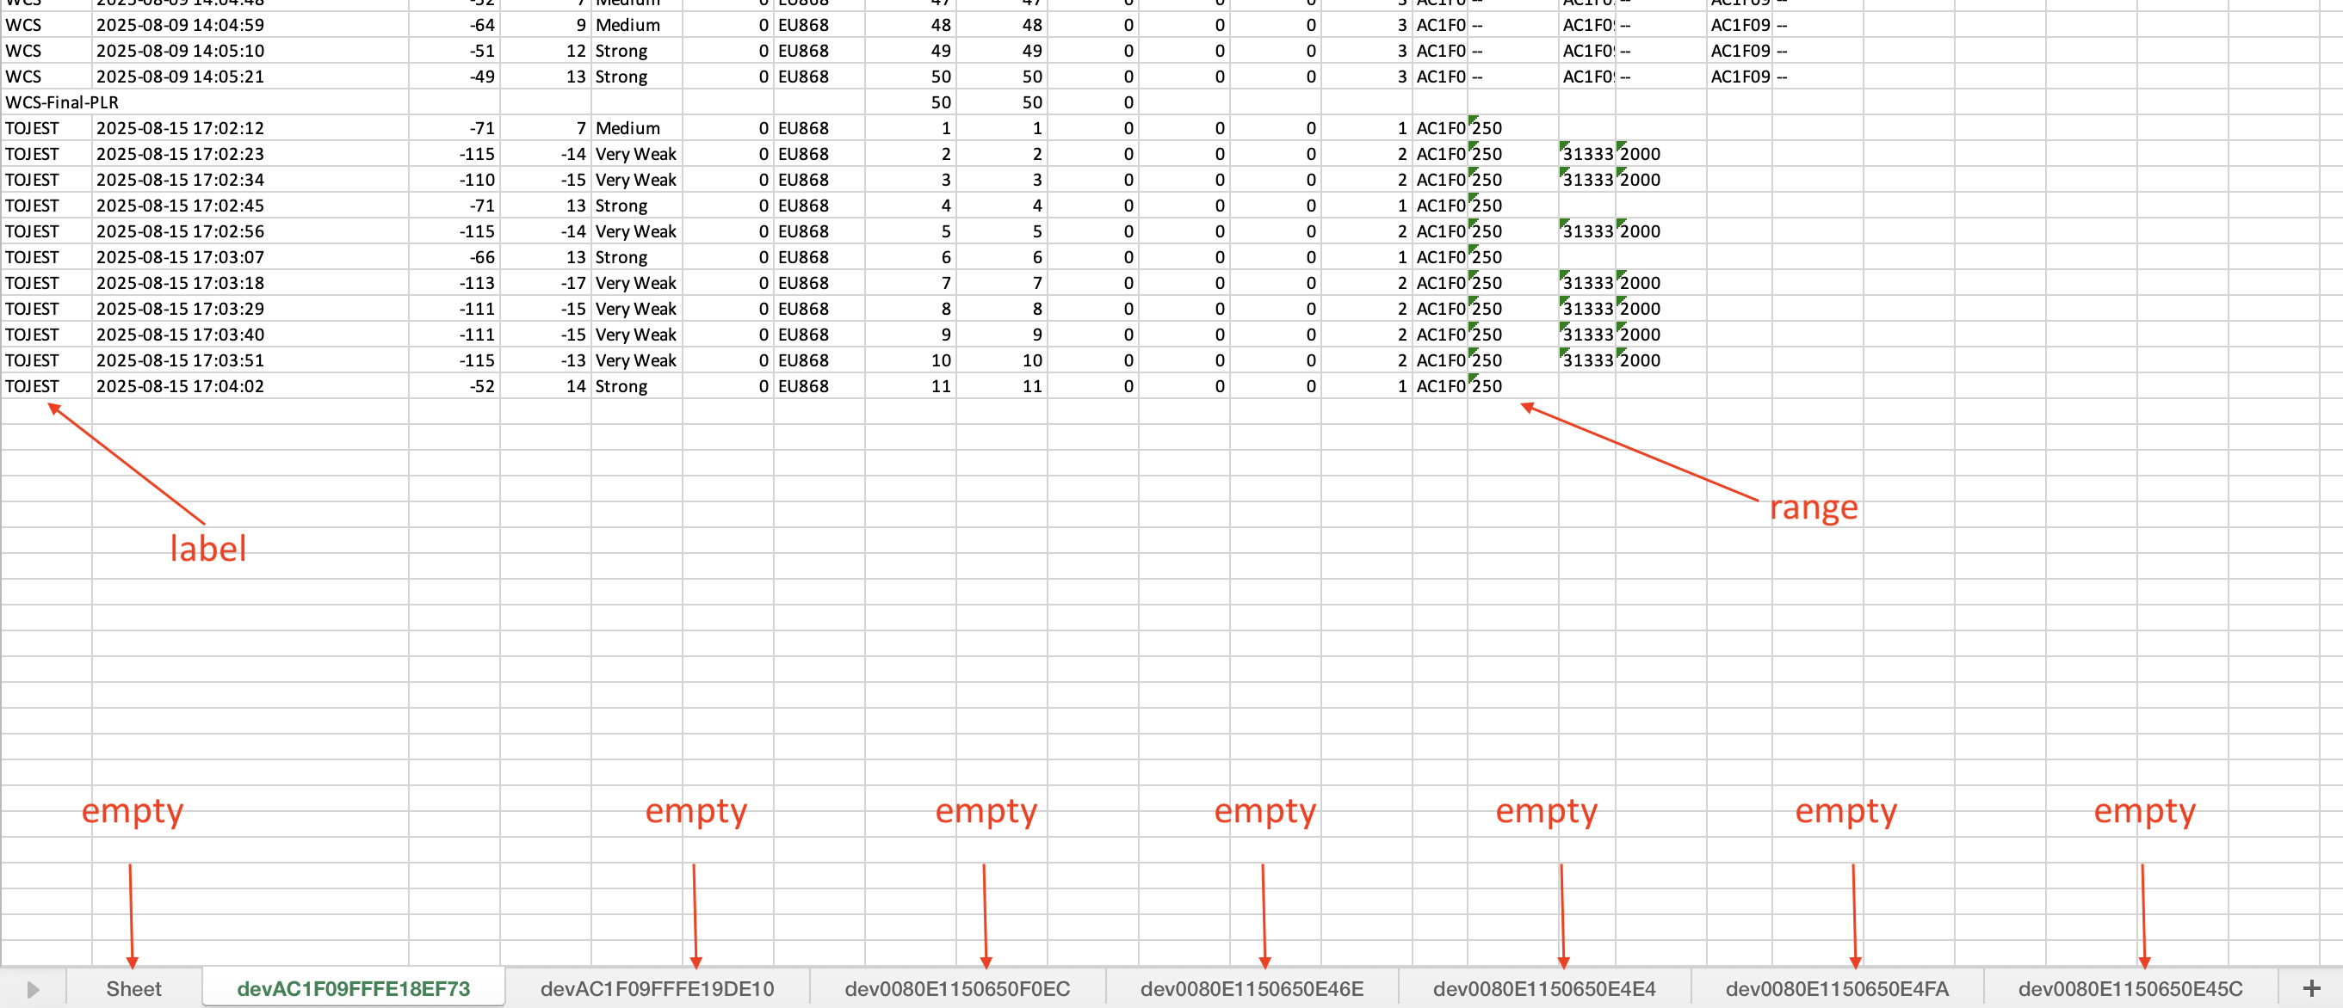
Task: Switch to the Sheet tab
Action: 133,989
